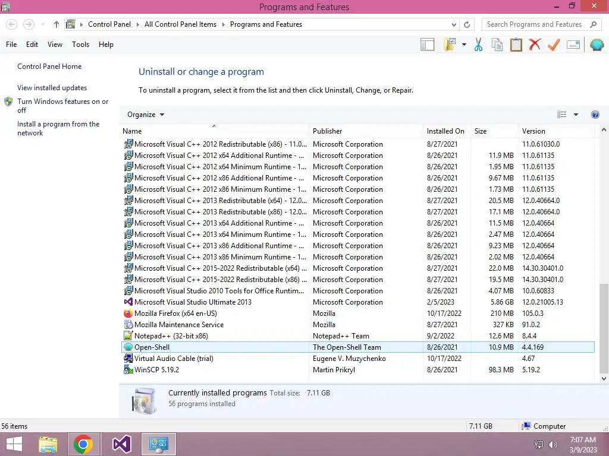Open Classic Explorer settings shell icon
This screenshot has height=456, width=609.
point(597,45)
